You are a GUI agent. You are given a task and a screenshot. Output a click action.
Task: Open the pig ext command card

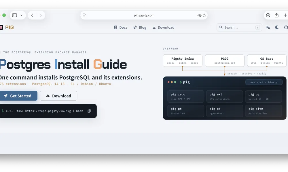click(x=224, y=96)
